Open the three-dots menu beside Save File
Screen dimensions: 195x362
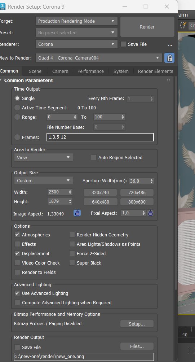pos(170,44)
